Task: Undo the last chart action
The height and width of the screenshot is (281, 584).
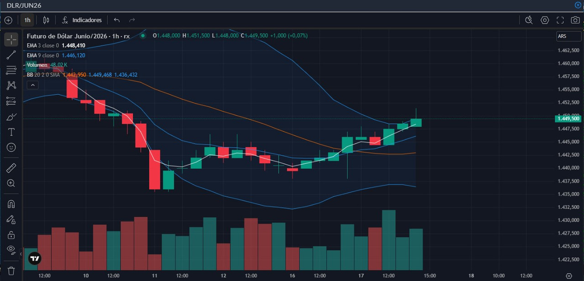Action: click(117, 20)
